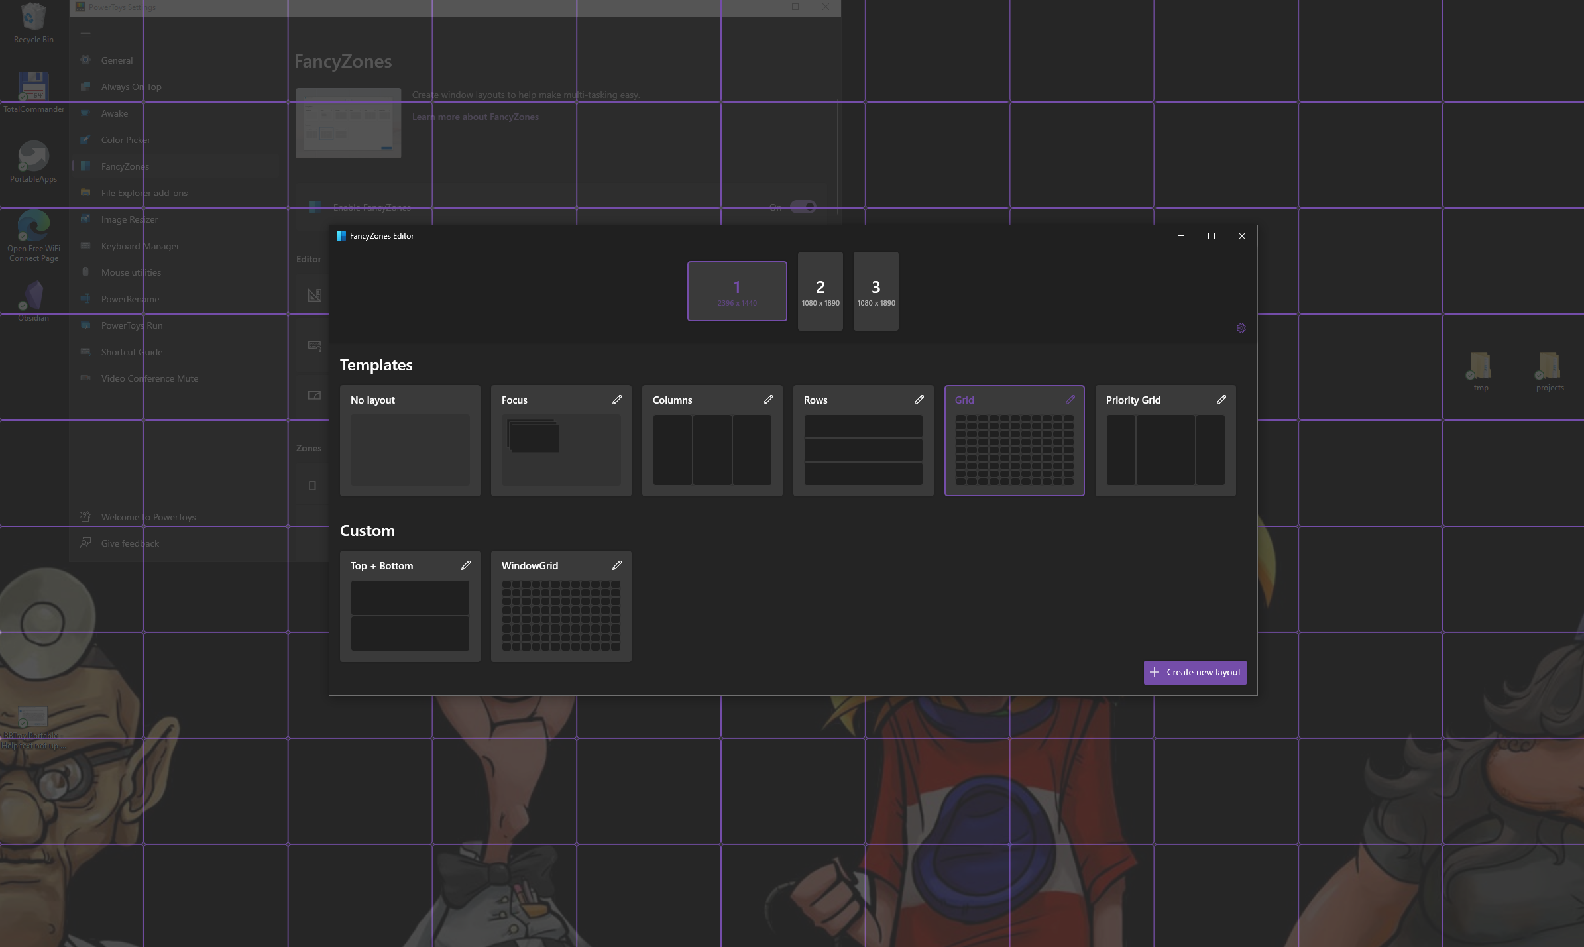This screenshot has width=1584, height=947.
Task: Select the No layout template
Action: tap(410, 441)
